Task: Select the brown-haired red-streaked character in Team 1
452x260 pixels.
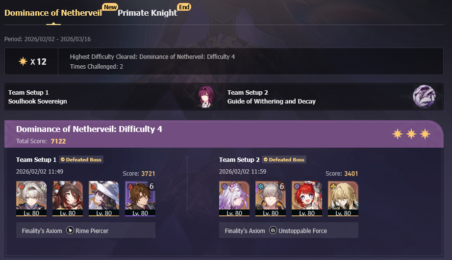Action: (x=68, y=199)
